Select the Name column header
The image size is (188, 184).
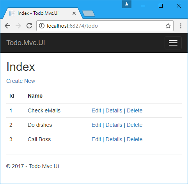35,96
